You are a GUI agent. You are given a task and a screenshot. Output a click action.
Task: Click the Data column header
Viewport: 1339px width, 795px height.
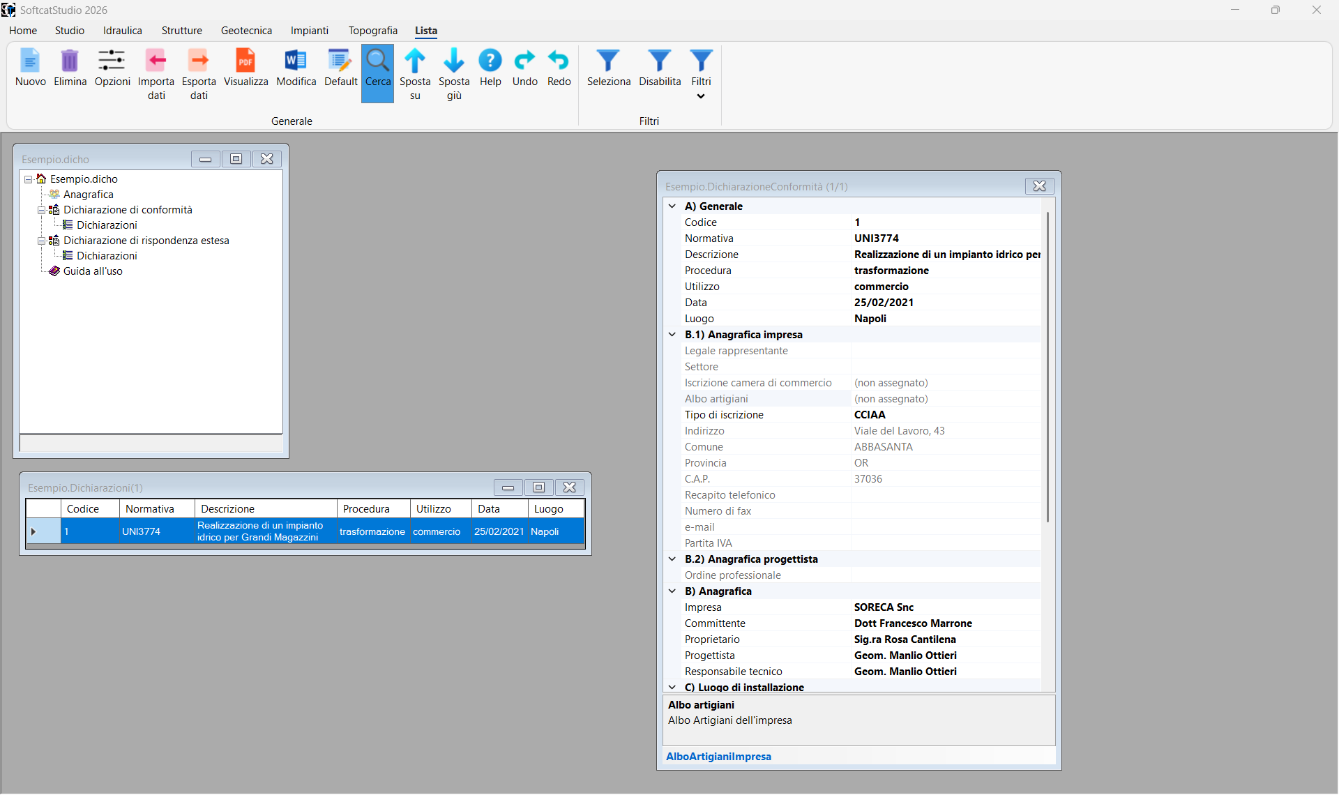pos(499,509)
